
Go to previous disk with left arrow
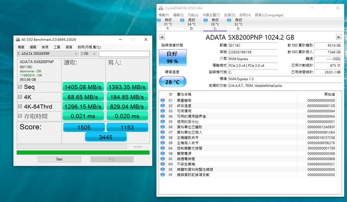click(x=162, y=37)
